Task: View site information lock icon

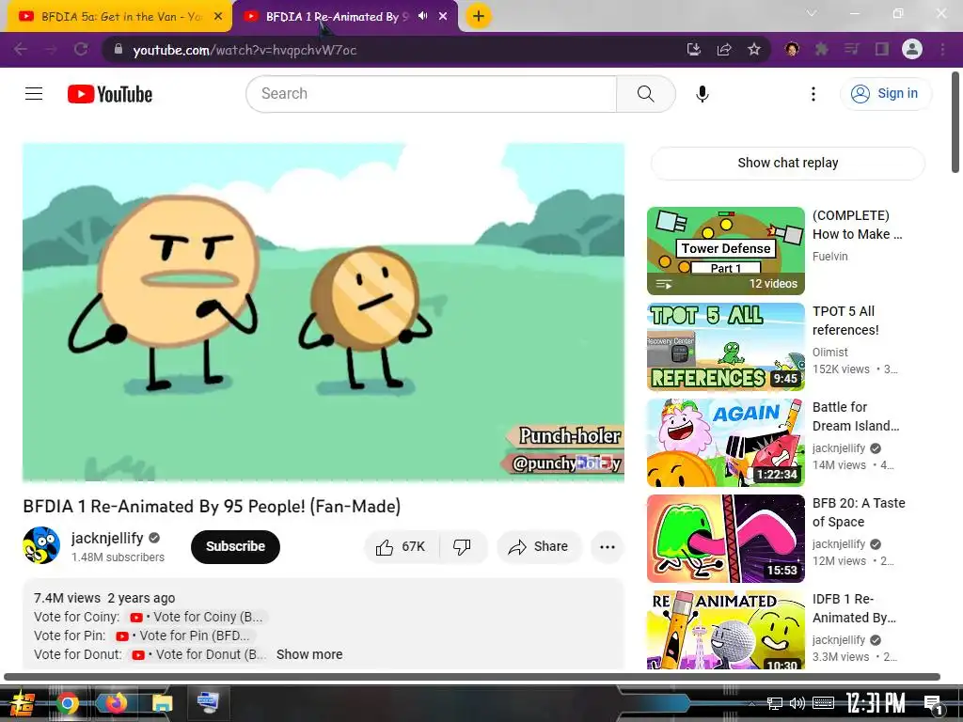Action: (x=118, y=49)
